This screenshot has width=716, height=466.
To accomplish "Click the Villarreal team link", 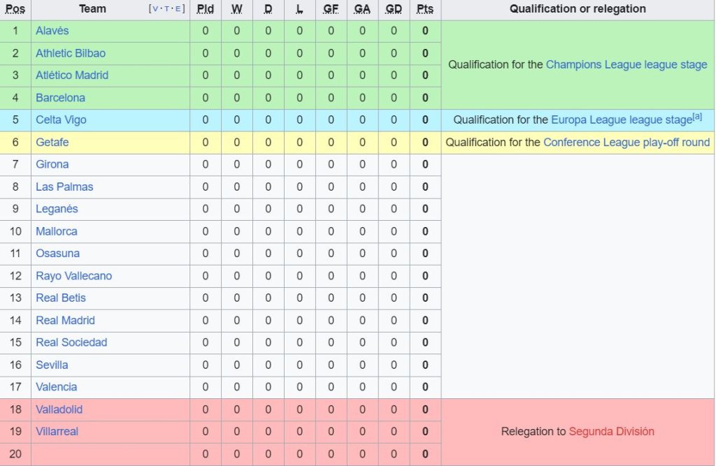I will click(x=57, y=432).
